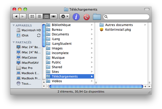
Task: Collapse the PARTAGÉS sidebar section
Action: click(x=14, y=42)
